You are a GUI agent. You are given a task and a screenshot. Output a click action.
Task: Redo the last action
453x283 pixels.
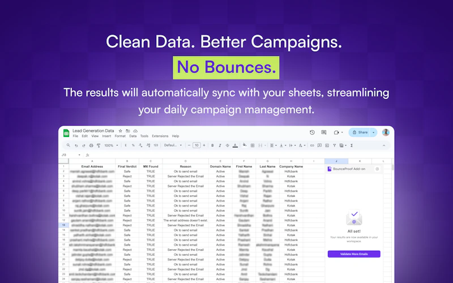[83, 145]
